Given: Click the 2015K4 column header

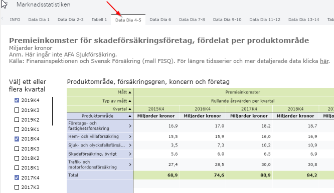Looking at the screenshot, I should click(x=156, y=109).
